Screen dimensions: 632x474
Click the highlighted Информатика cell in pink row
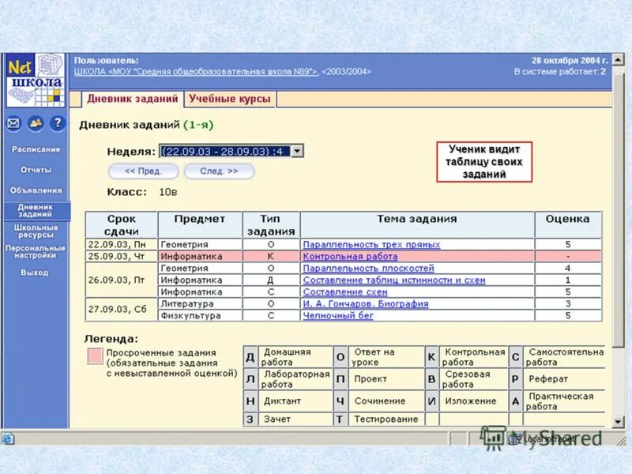pos(200,256)
